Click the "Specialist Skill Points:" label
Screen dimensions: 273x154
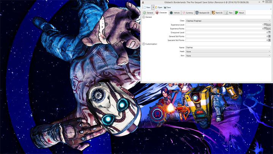176,40
